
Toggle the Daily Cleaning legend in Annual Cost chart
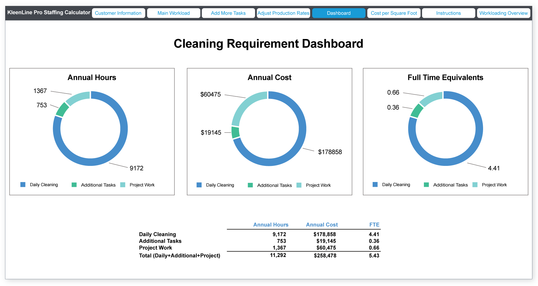point(199,185)
